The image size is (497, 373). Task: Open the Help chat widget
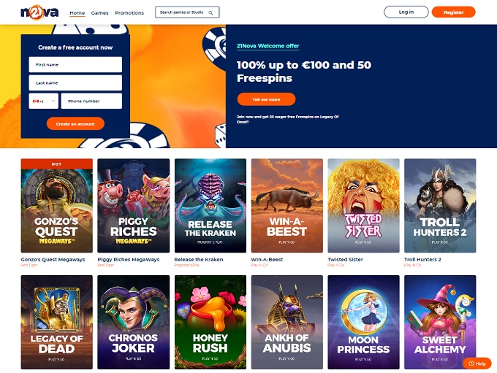pyautogui.click(x=477, y=364)
